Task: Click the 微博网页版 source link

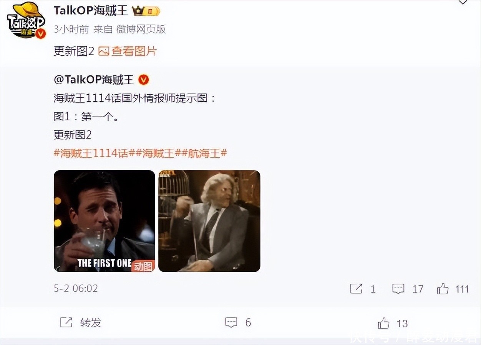Action: pyautogui.click(x=141, y=30)
